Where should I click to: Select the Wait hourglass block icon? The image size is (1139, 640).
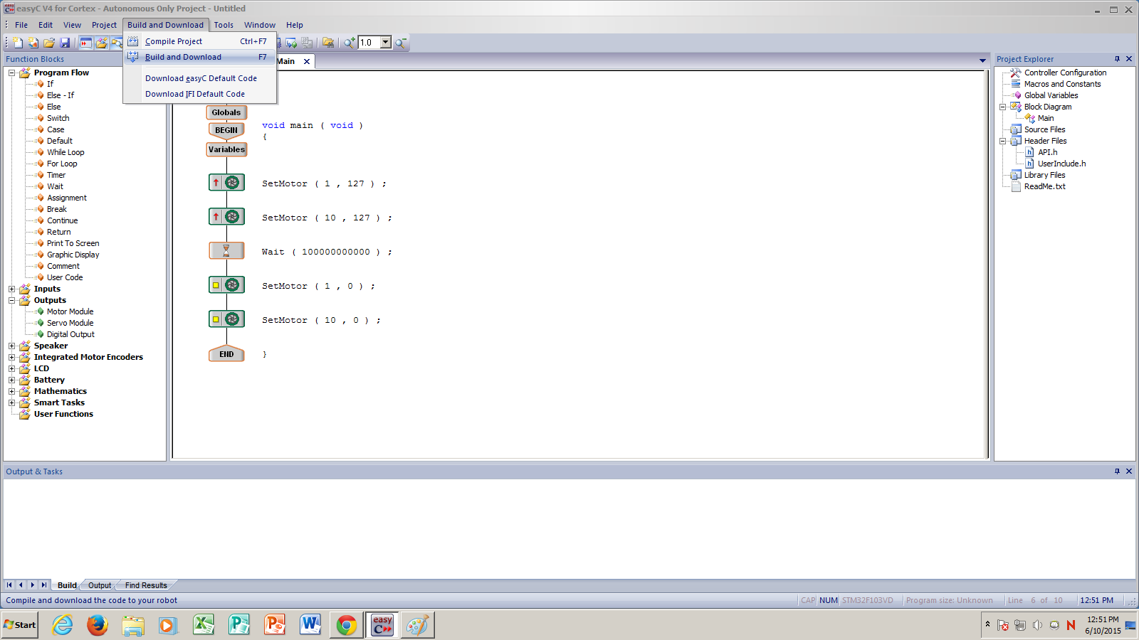(226, 251)
